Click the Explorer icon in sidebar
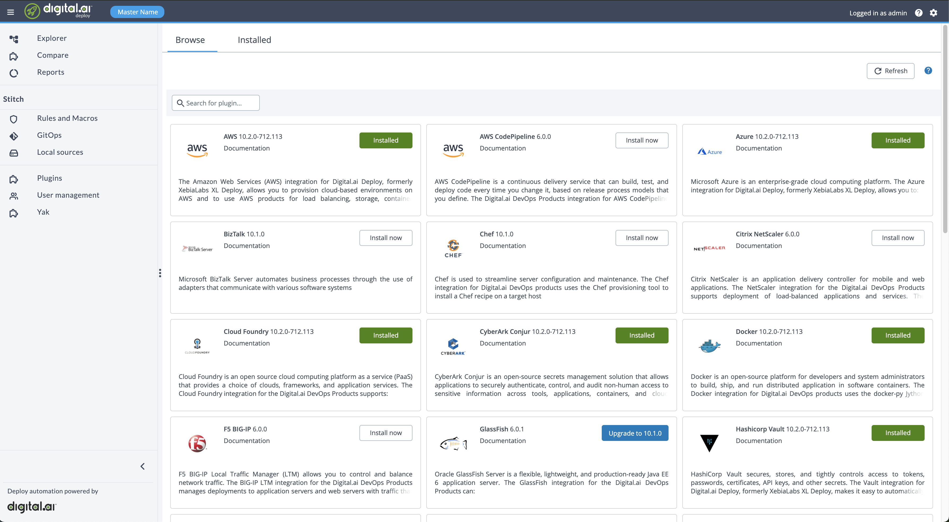This screenshot has height=522, width=949. tap(14, 38)
